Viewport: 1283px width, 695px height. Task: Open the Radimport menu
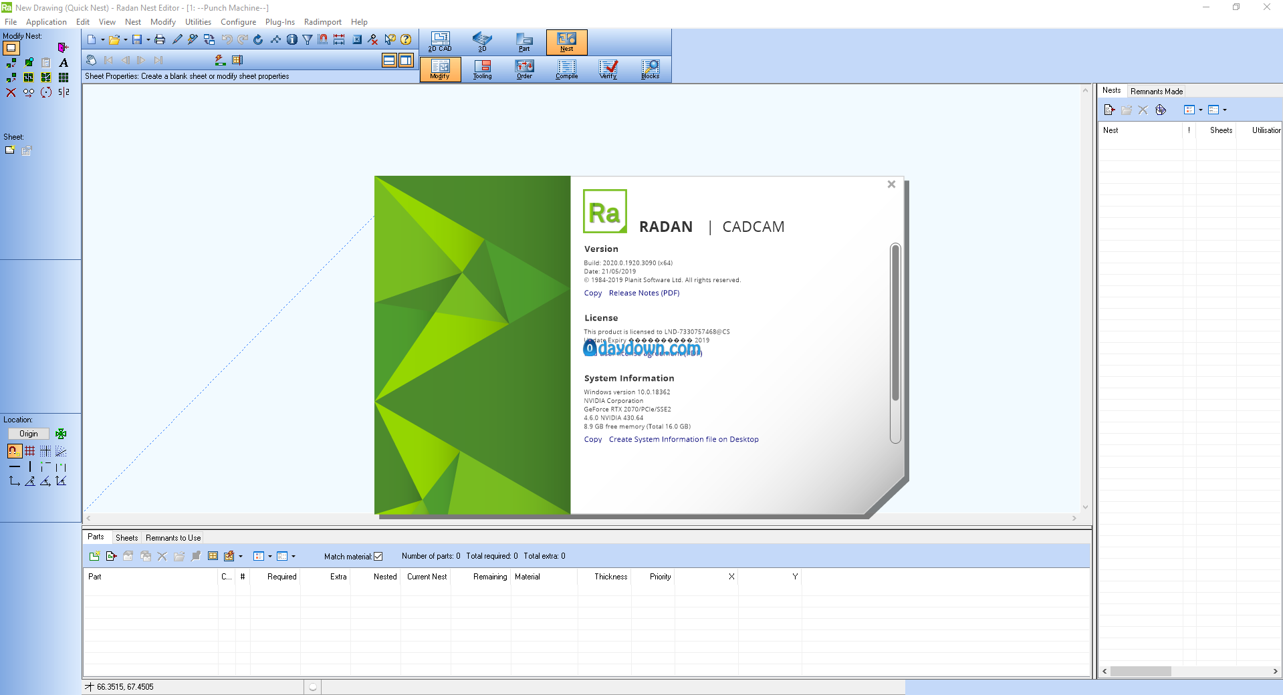point(323,22)
